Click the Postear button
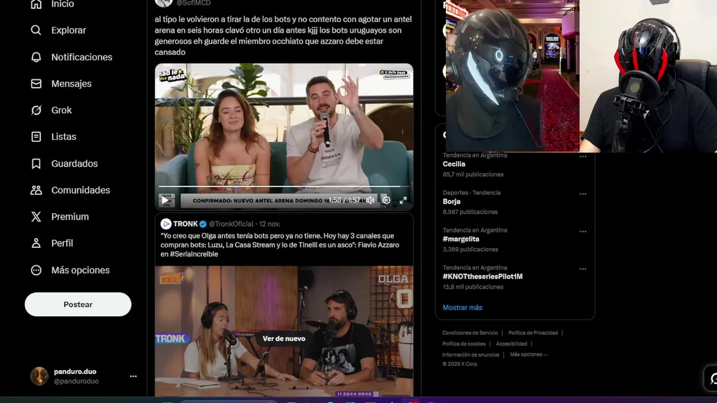717x403 pixels. (x=78, y=304)
